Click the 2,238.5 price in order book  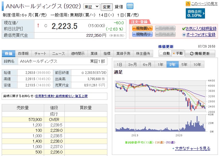point(56,136)
